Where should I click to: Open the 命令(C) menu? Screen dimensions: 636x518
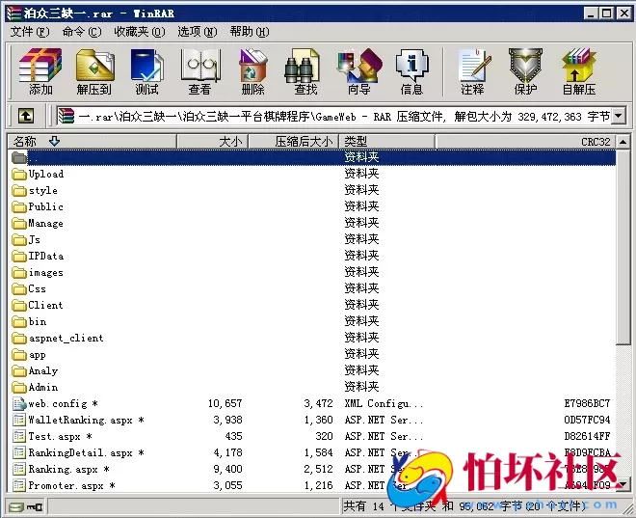82,32
